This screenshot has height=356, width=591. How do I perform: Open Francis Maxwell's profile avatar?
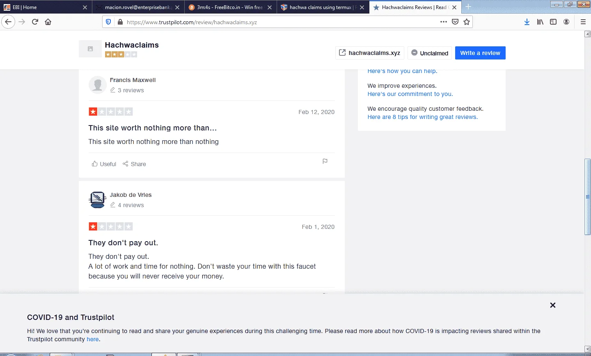[98, 85]
